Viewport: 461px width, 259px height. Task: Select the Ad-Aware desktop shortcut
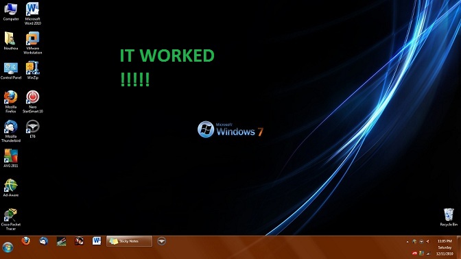pos(11,188)
